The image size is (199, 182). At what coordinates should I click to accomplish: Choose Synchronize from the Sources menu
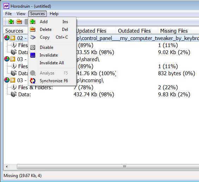tap(52, 81)
